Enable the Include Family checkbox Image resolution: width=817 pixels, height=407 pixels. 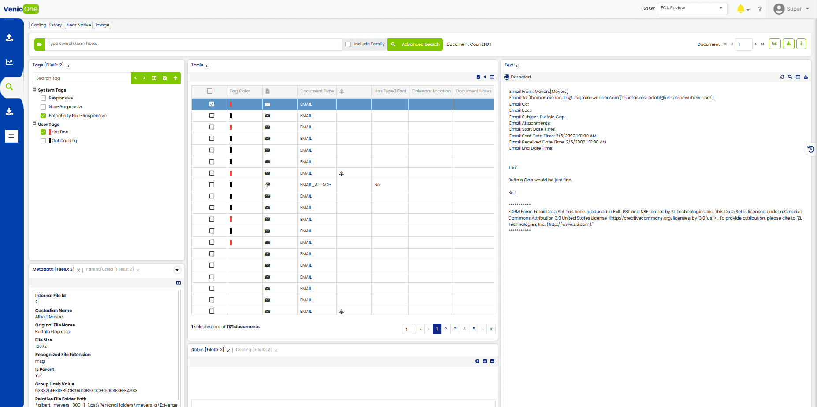click(x=348, y=44)
